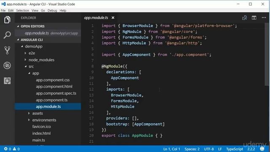
Task: Open main.ts file
Action: click(38, 140)
